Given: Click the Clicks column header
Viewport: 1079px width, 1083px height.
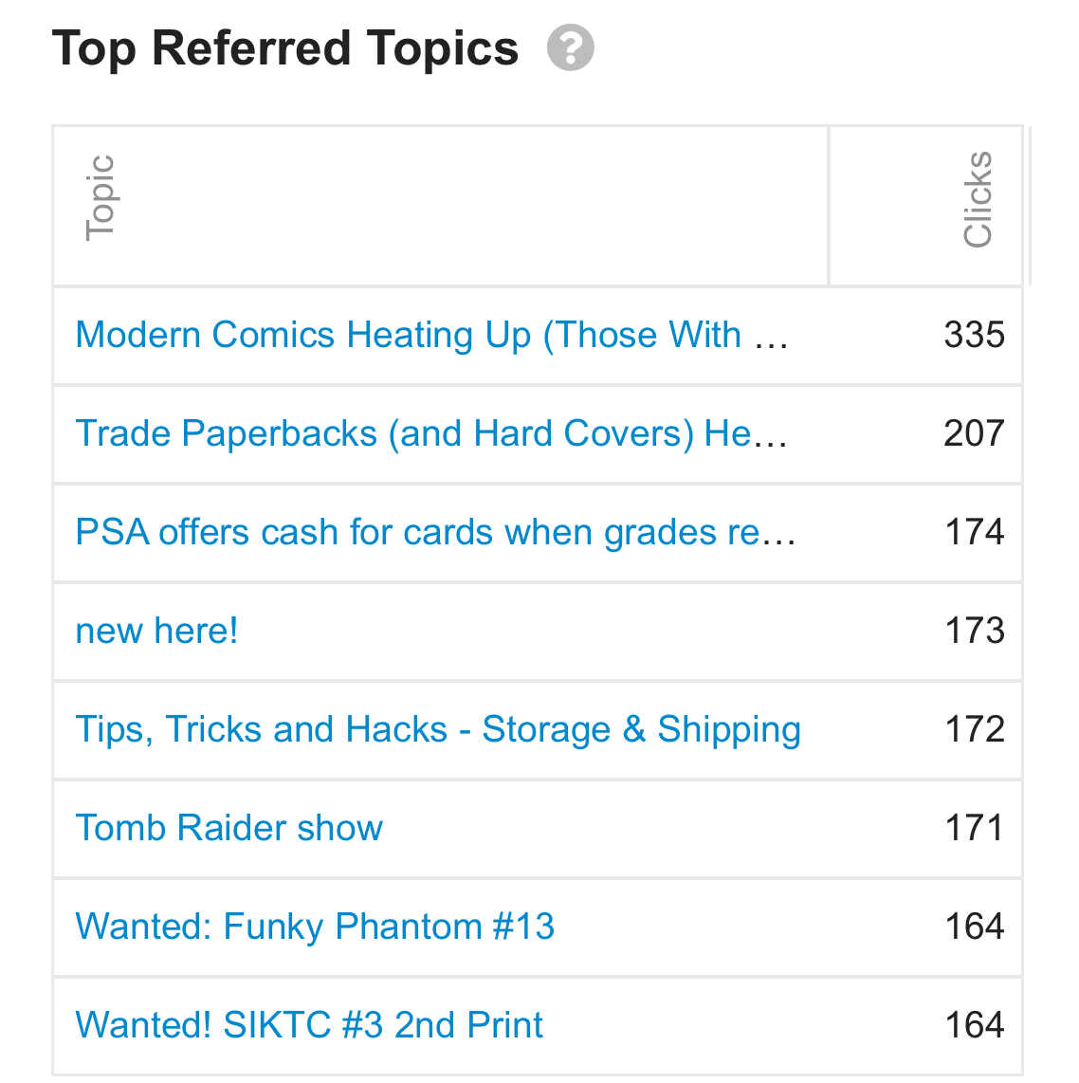Looking at the screenshot, I should coord(977,200).
